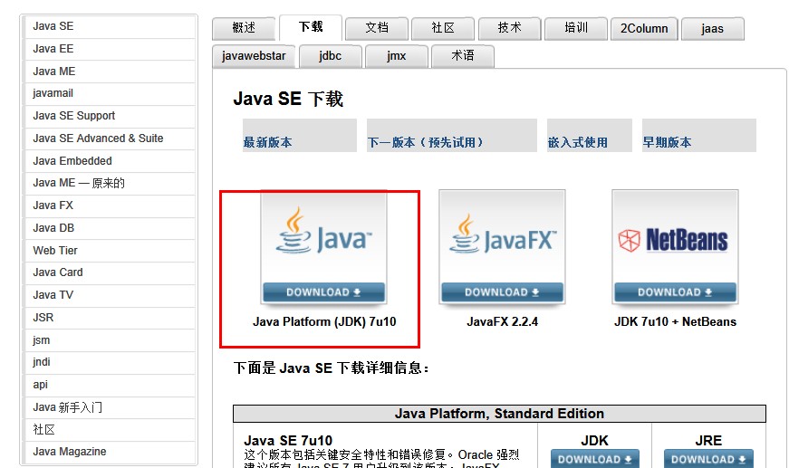Go to Java Card in sidebar
The image size is (789, 468).
point(110,272)
